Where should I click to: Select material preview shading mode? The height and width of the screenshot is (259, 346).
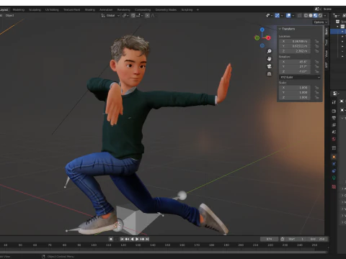click(x=316, y=15)
